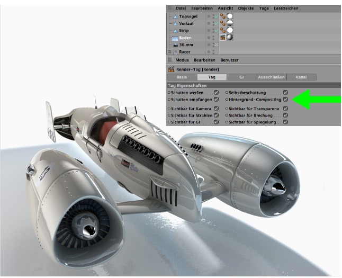Grab the attribute manager menu grip
The width and height of the screenshot is (342, 278).
(170, 60)
